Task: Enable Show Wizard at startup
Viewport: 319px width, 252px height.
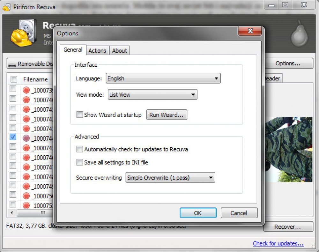Action: [x=79, y=115]
